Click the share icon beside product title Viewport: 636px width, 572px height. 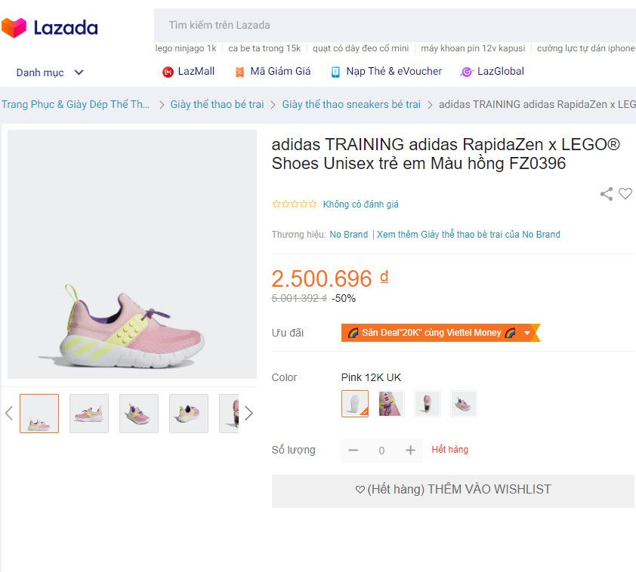607,194
